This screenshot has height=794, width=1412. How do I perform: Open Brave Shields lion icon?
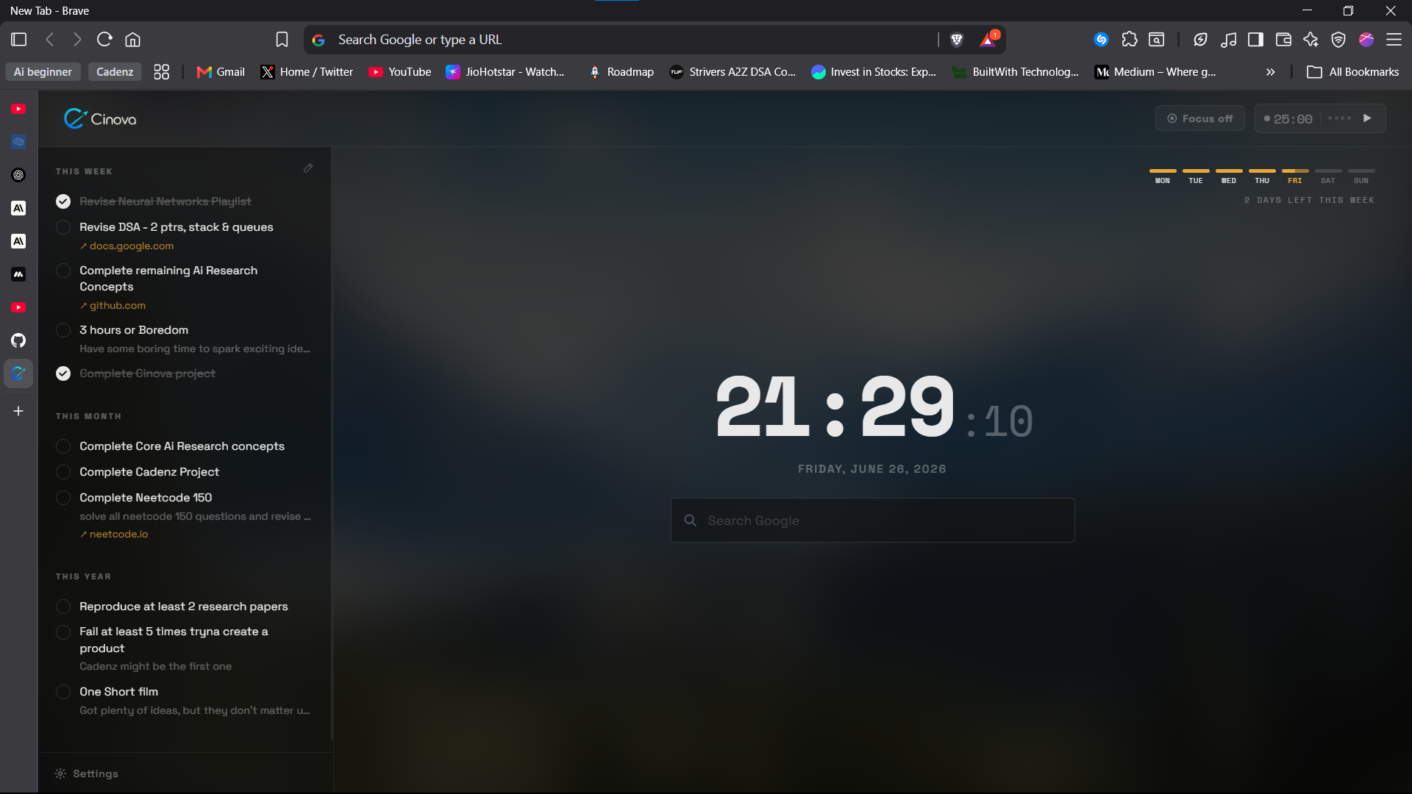[x=956, y=40]
